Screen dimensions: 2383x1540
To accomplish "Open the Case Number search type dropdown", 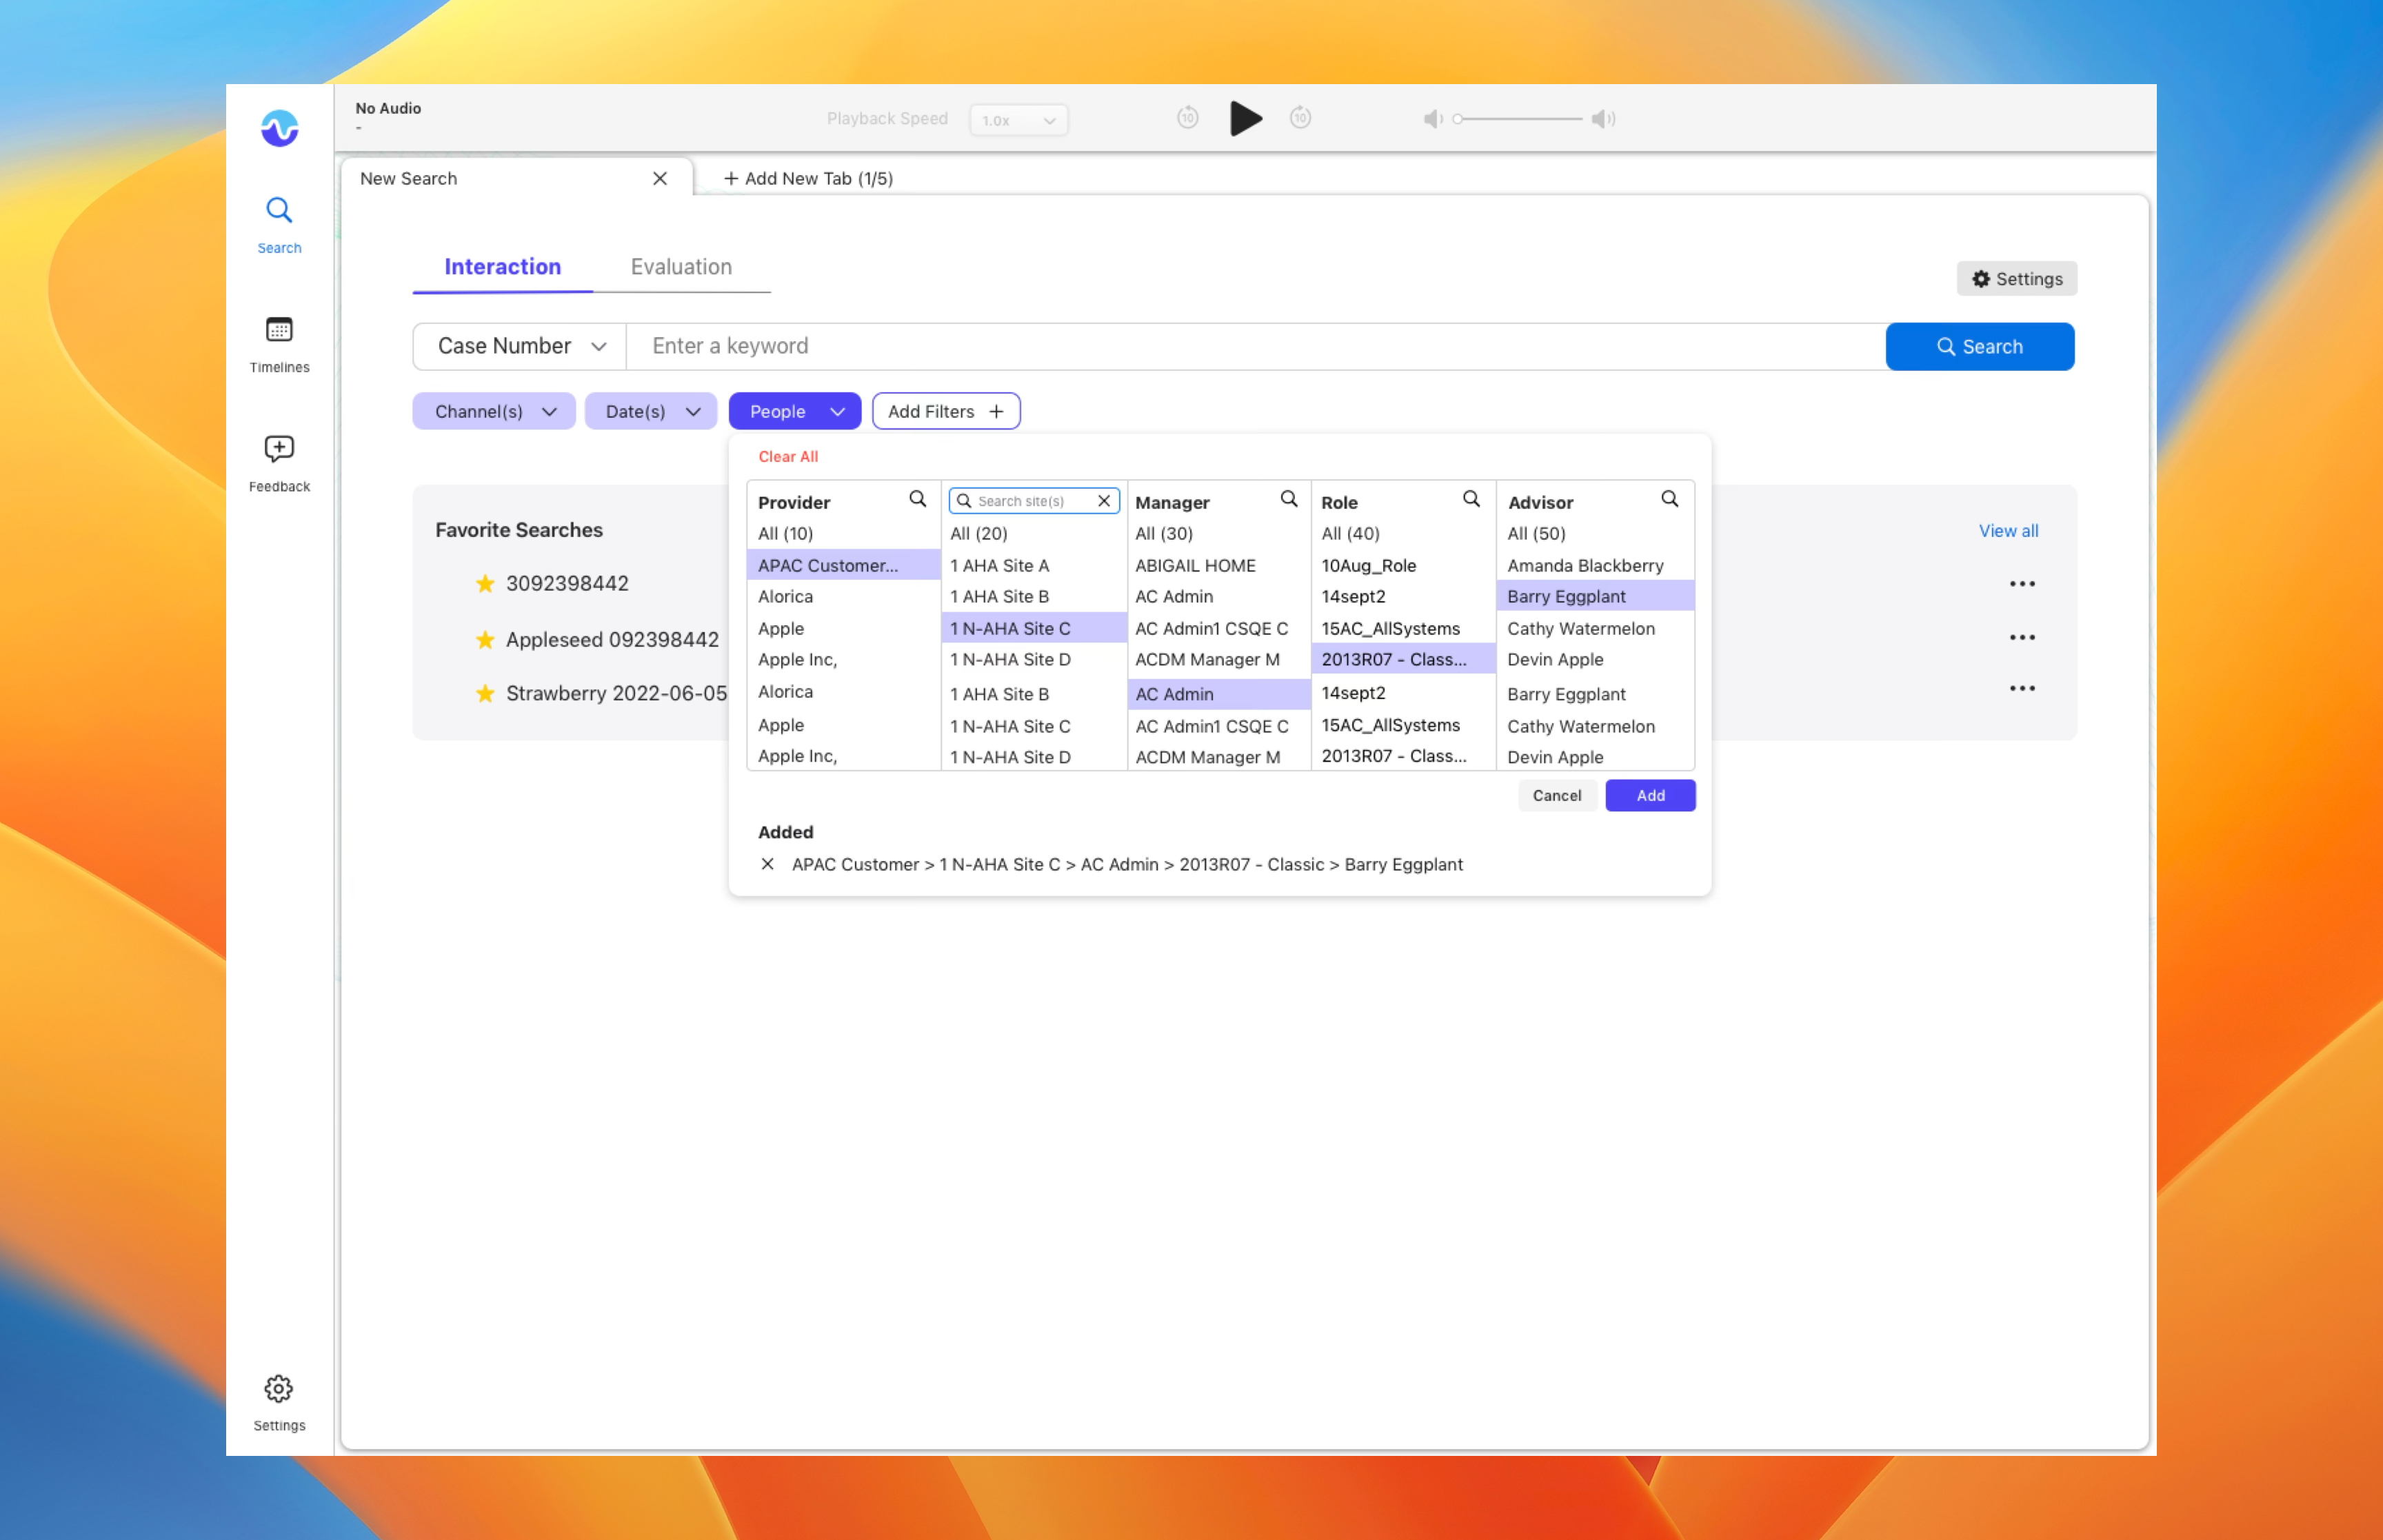I will 518,346.
